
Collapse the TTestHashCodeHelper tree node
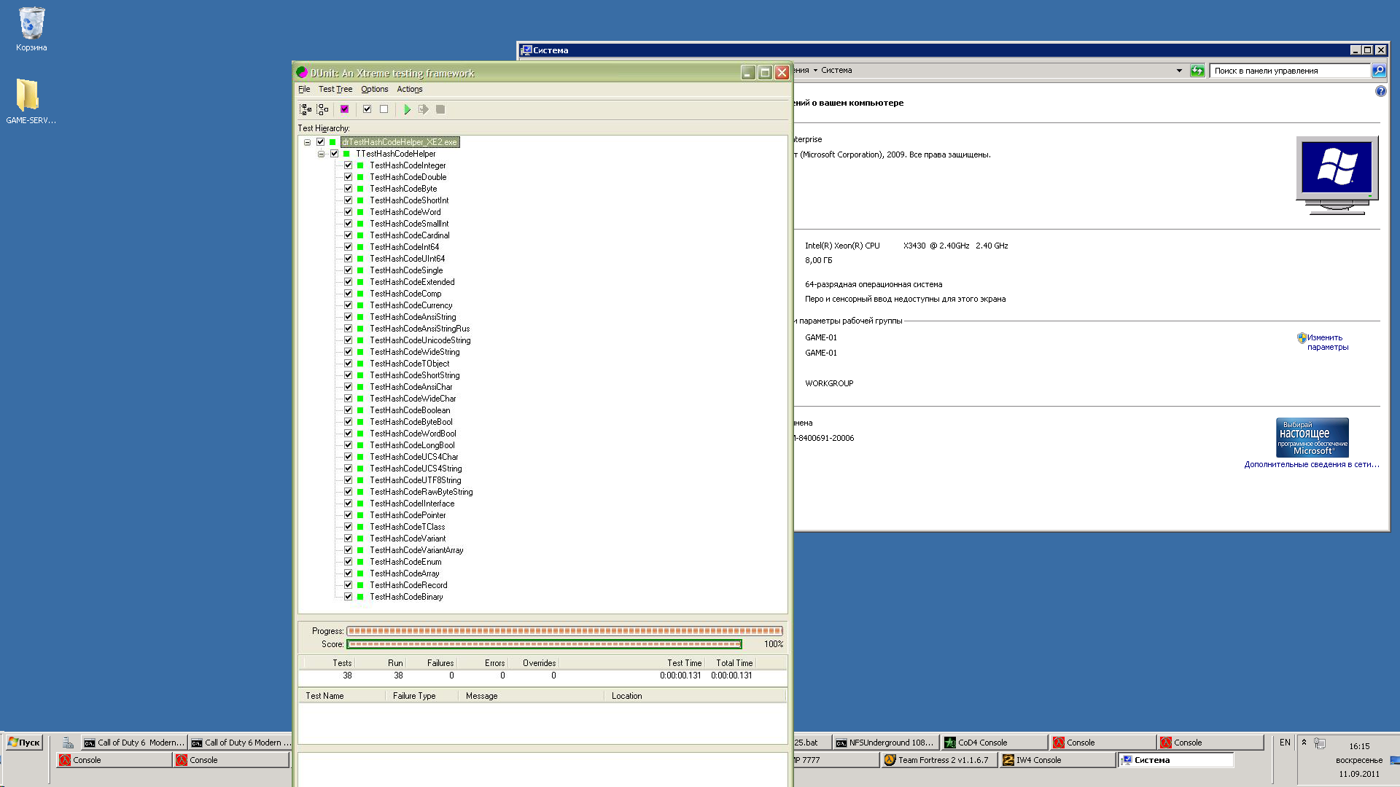(321, 154)
